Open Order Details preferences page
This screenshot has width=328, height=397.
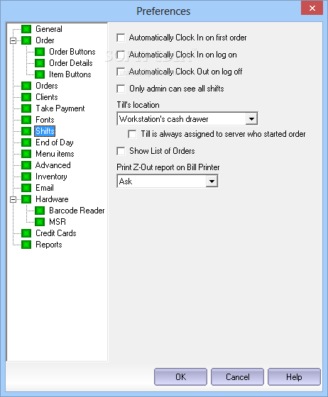point(71,63)
